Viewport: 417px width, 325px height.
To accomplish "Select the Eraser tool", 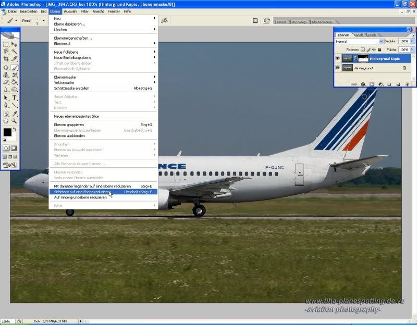I will (x=6, y=82).
